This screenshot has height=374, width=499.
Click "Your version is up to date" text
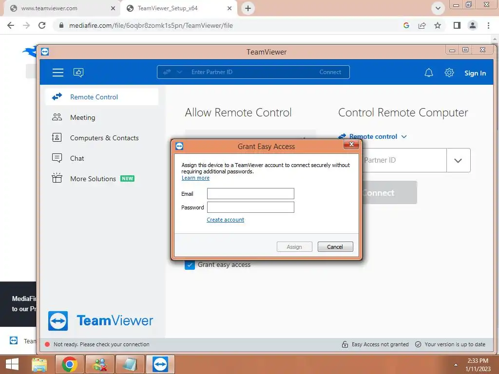455,344
